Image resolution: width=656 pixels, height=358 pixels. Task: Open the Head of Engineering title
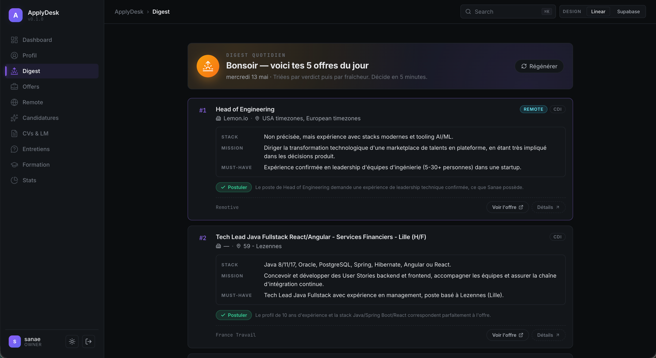click(x=245, y=109)
